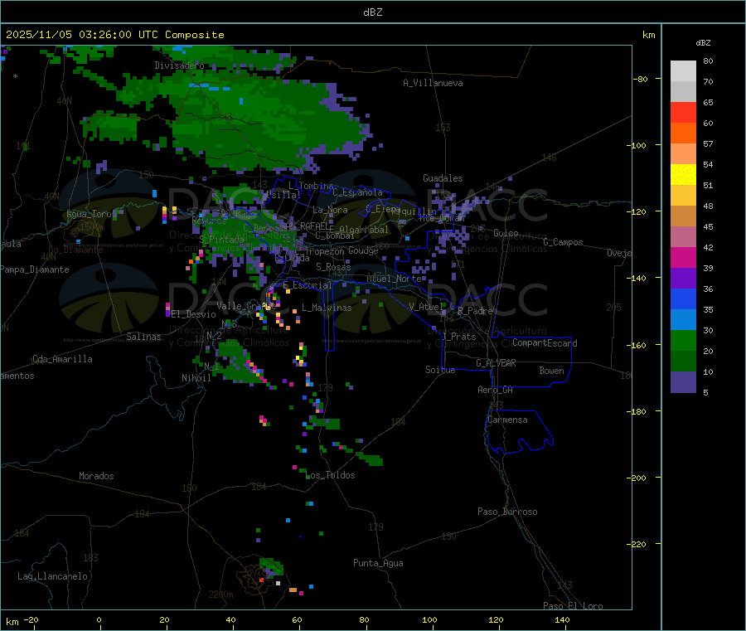Screen dimensions: 746x631
Task: Select the white 70–80 dBZ legend band
Action: (x=683, y=71)
